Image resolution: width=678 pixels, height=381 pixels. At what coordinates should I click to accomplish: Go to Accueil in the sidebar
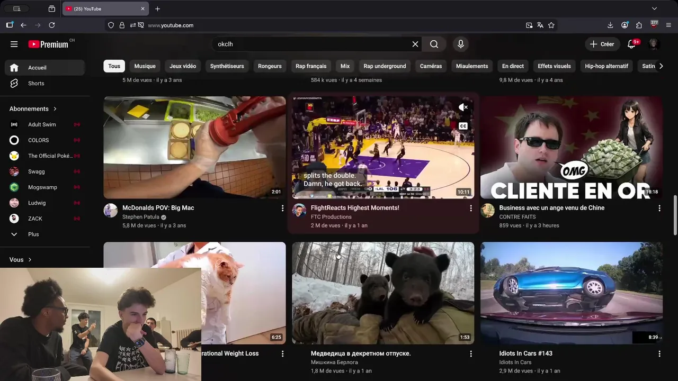(x=44, y=68)
